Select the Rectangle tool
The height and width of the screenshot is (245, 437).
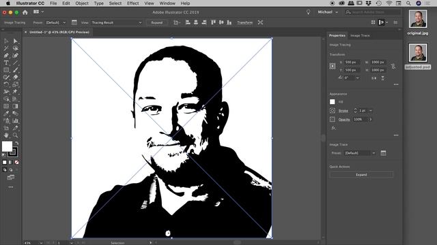[x=6, y=70]
